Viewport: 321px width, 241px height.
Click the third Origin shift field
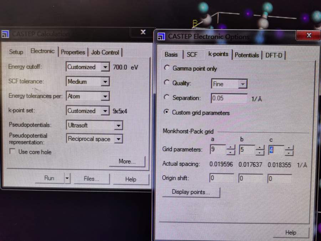[x=280, y=179]
